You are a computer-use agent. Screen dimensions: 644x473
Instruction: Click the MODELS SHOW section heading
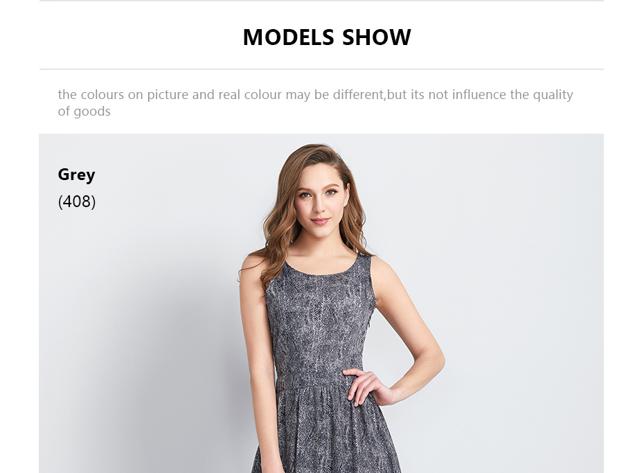tap(327, 37)
